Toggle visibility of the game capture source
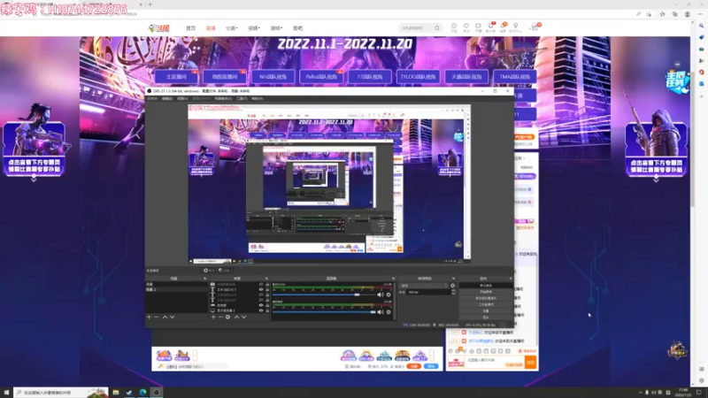Image resolution: width=708 pixels, height=398 pixels. 260,305
